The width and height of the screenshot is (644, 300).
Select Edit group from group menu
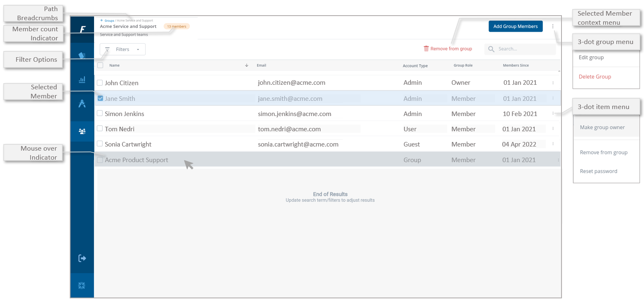591,58
